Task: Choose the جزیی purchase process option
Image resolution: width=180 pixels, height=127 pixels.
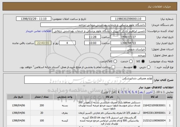Action: pyautogui.click(x=148, y=67)
